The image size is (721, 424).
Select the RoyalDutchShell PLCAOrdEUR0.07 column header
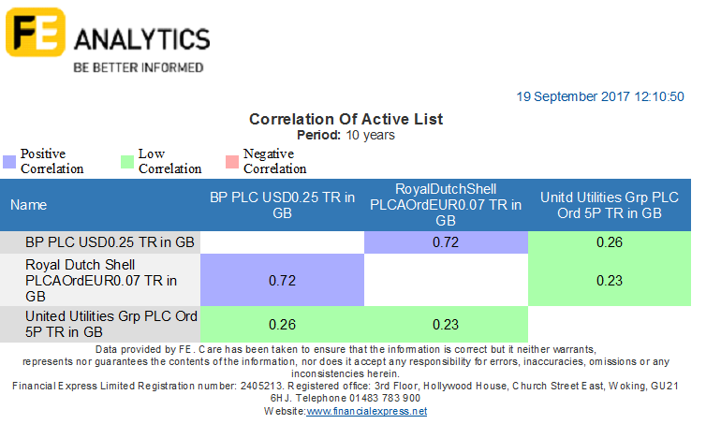pos(446,205)
